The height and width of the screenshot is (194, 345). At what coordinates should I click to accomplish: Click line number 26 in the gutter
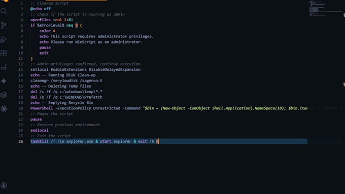coord(21,141)
